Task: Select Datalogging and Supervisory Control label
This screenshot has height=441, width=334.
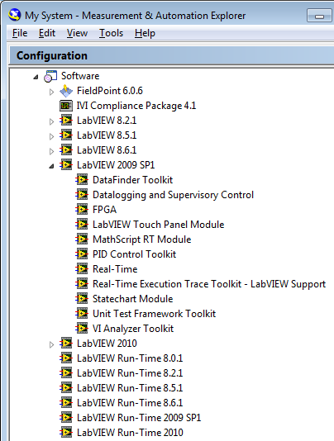Action: coord(173,195)
